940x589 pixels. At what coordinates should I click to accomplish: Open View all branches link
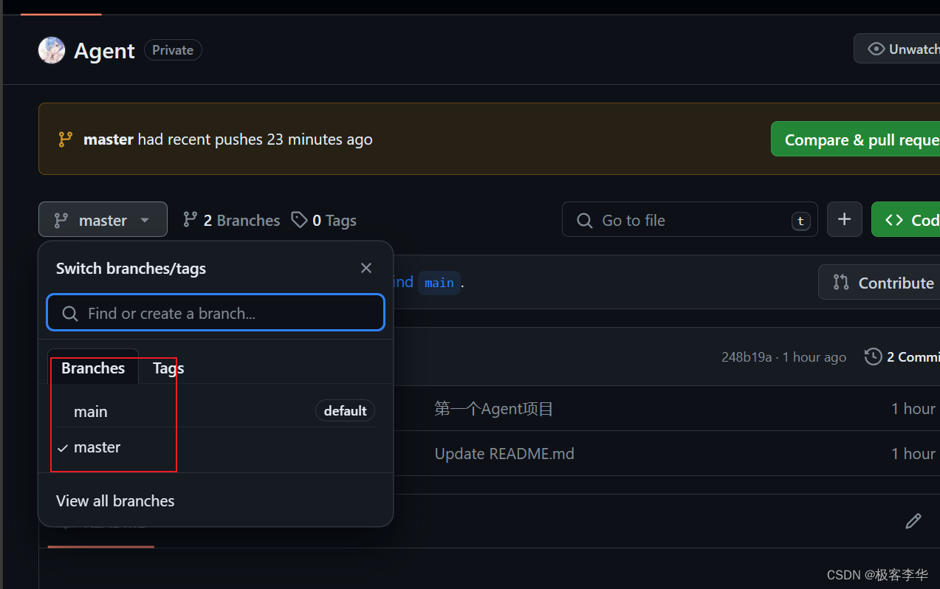point(115,500)
